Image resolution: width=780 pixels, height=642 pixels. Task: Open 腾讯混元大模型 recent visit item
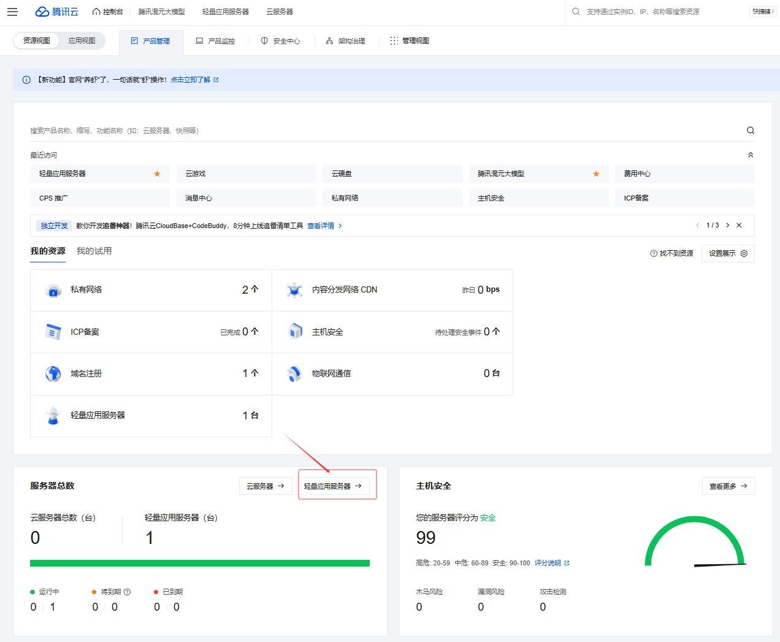click(x=539, y=174)
